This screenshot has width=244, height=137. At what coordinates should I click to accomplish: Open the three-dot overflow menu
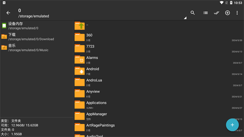[x=237, y=13]
